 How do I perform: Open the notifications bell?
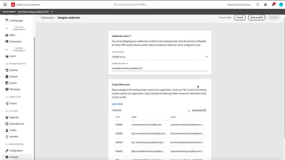pos(273,5)
